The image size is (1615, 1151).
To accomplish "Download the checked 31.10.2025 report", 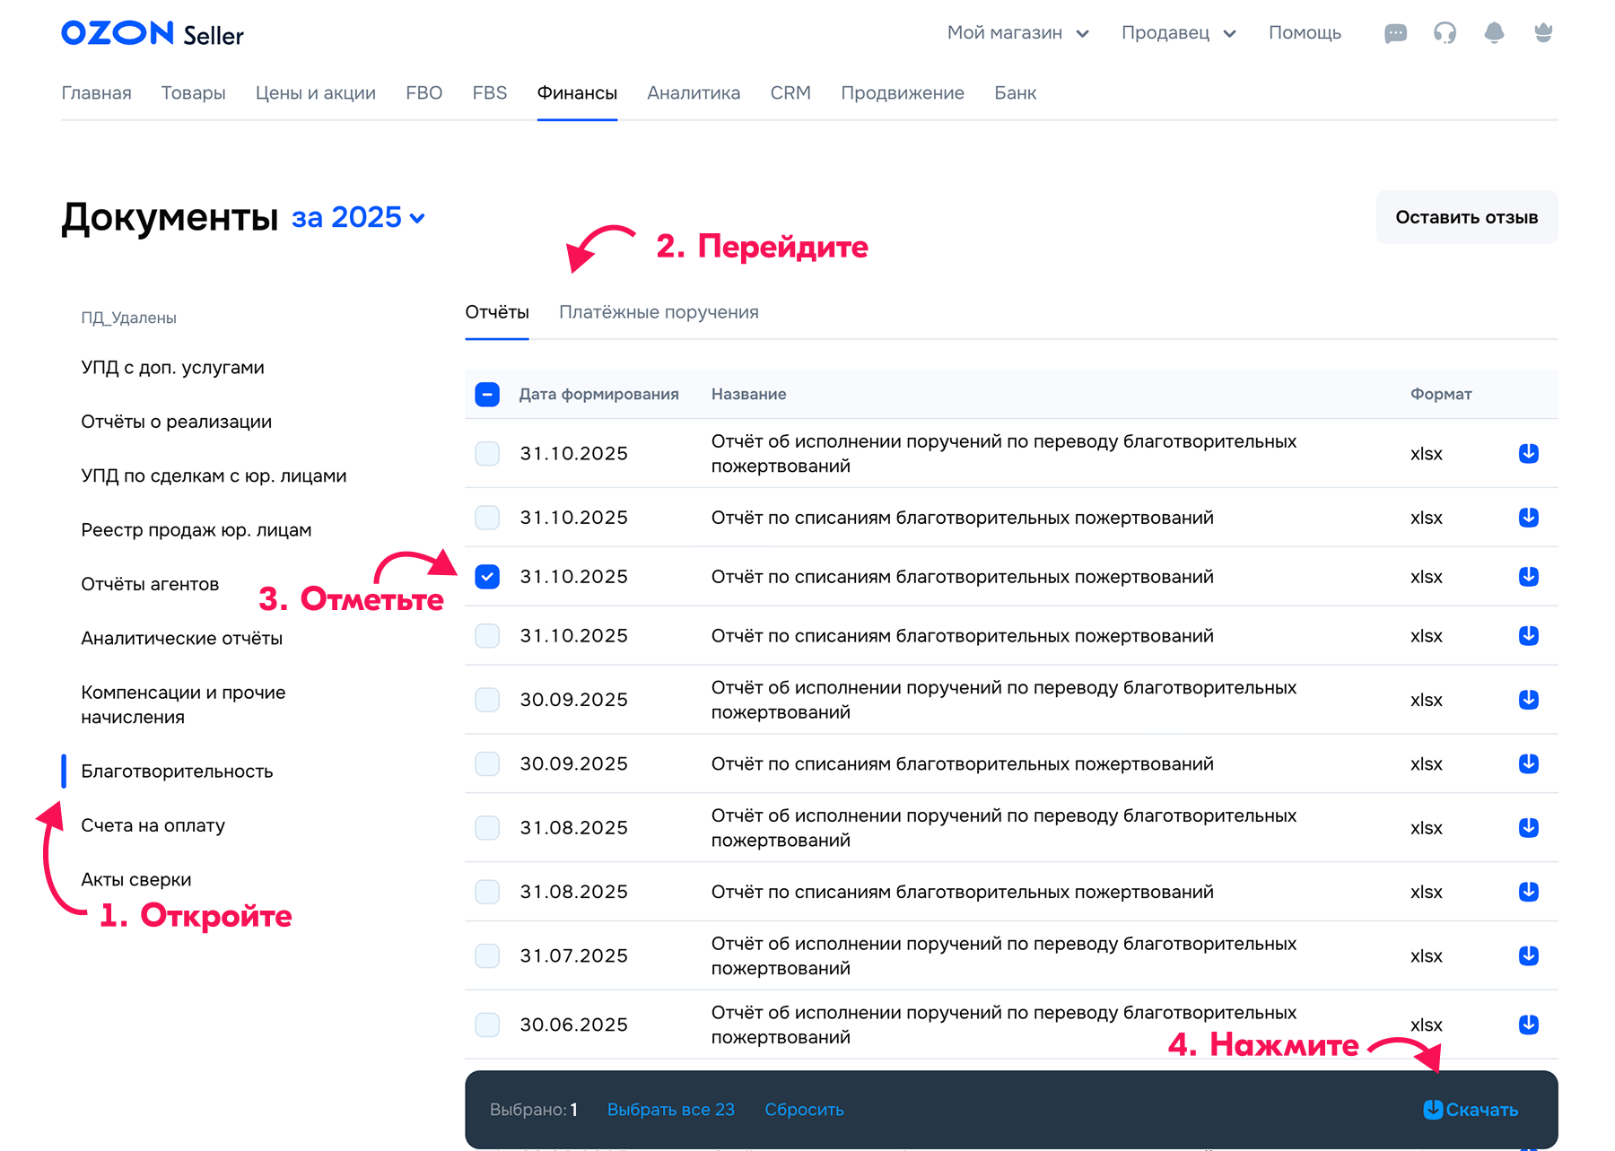I will tap(1529, 576).
